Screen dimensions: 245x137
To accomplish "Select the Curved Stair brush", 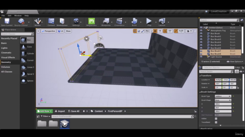I will (27, 61).
